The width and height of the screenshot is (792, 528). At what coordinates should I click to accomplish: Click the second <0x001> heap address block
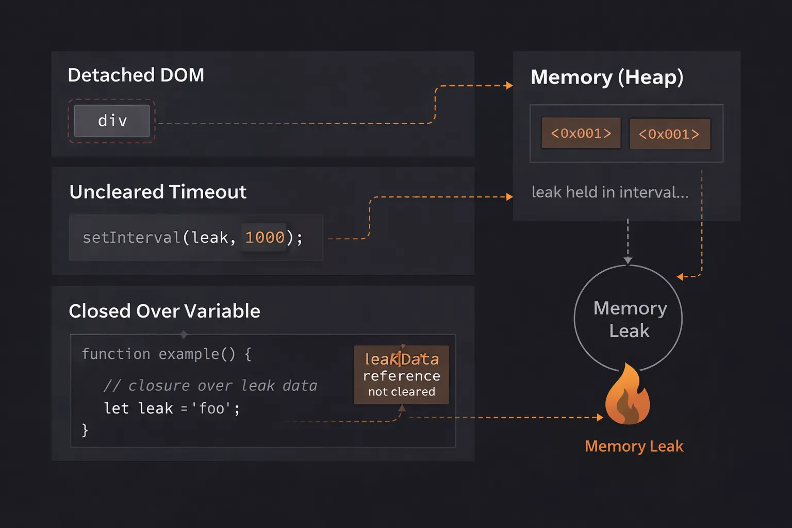pos(670,134)
